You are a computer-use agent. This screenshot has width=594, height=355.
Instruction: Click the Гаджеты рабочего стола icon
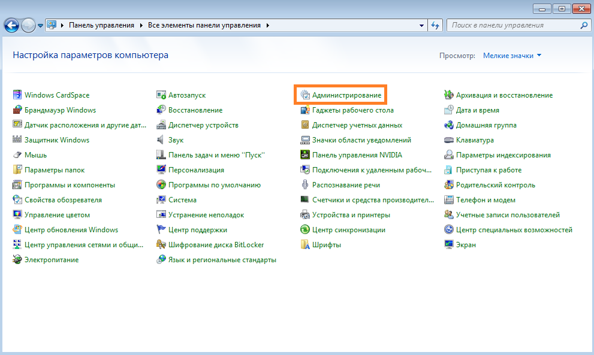click(x=305, y=110)
